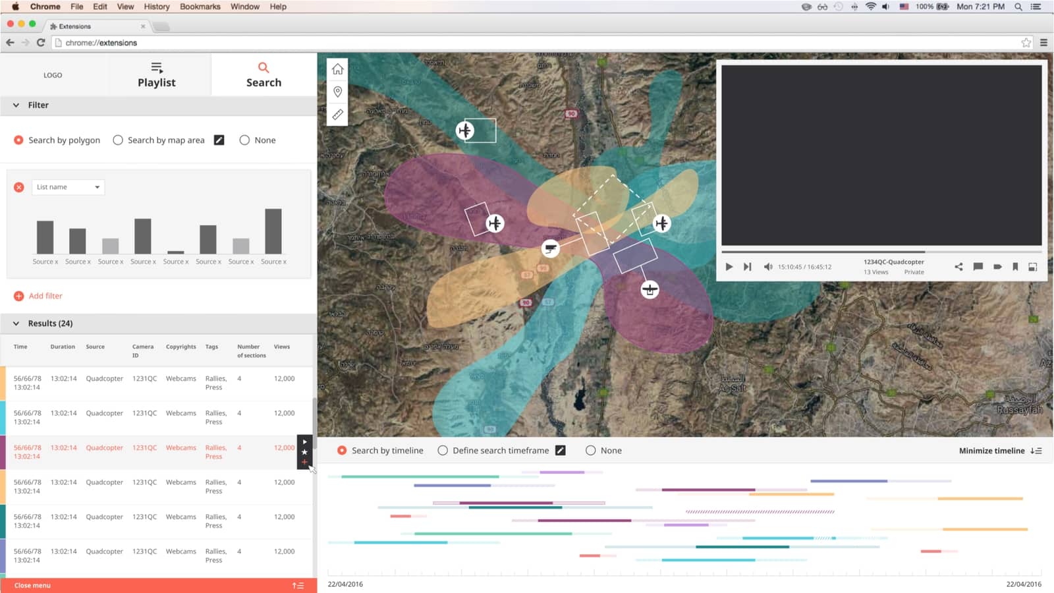Click the map home icon
This screenshot has height=593, width=1054.
tap(337, 69)
